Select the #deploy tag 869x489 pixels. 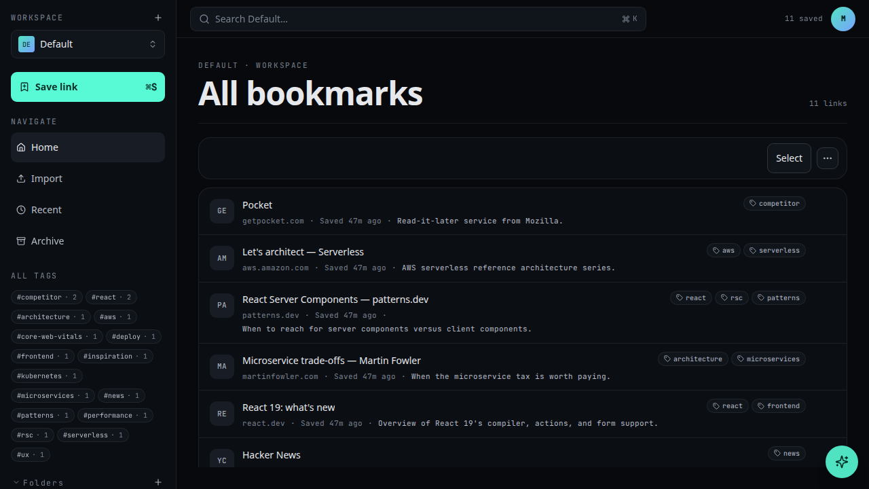click(x=134, y=337)
